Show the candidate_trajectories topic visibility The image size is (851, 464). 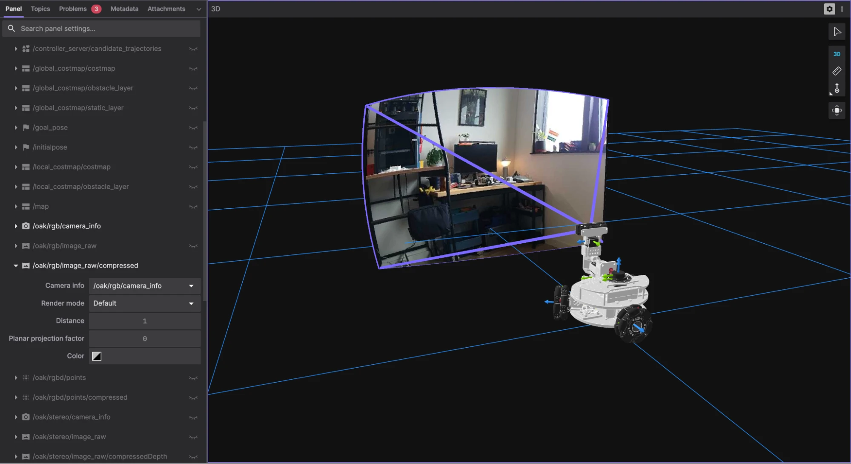coord(193,49)
